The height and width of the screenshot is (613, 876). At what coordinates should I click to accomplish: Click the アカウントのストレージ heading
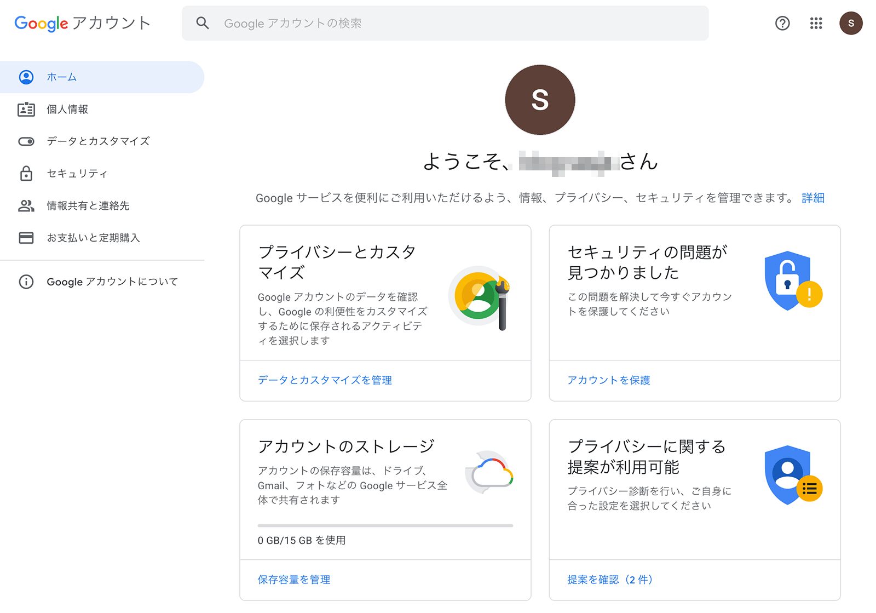click(346, 446)
